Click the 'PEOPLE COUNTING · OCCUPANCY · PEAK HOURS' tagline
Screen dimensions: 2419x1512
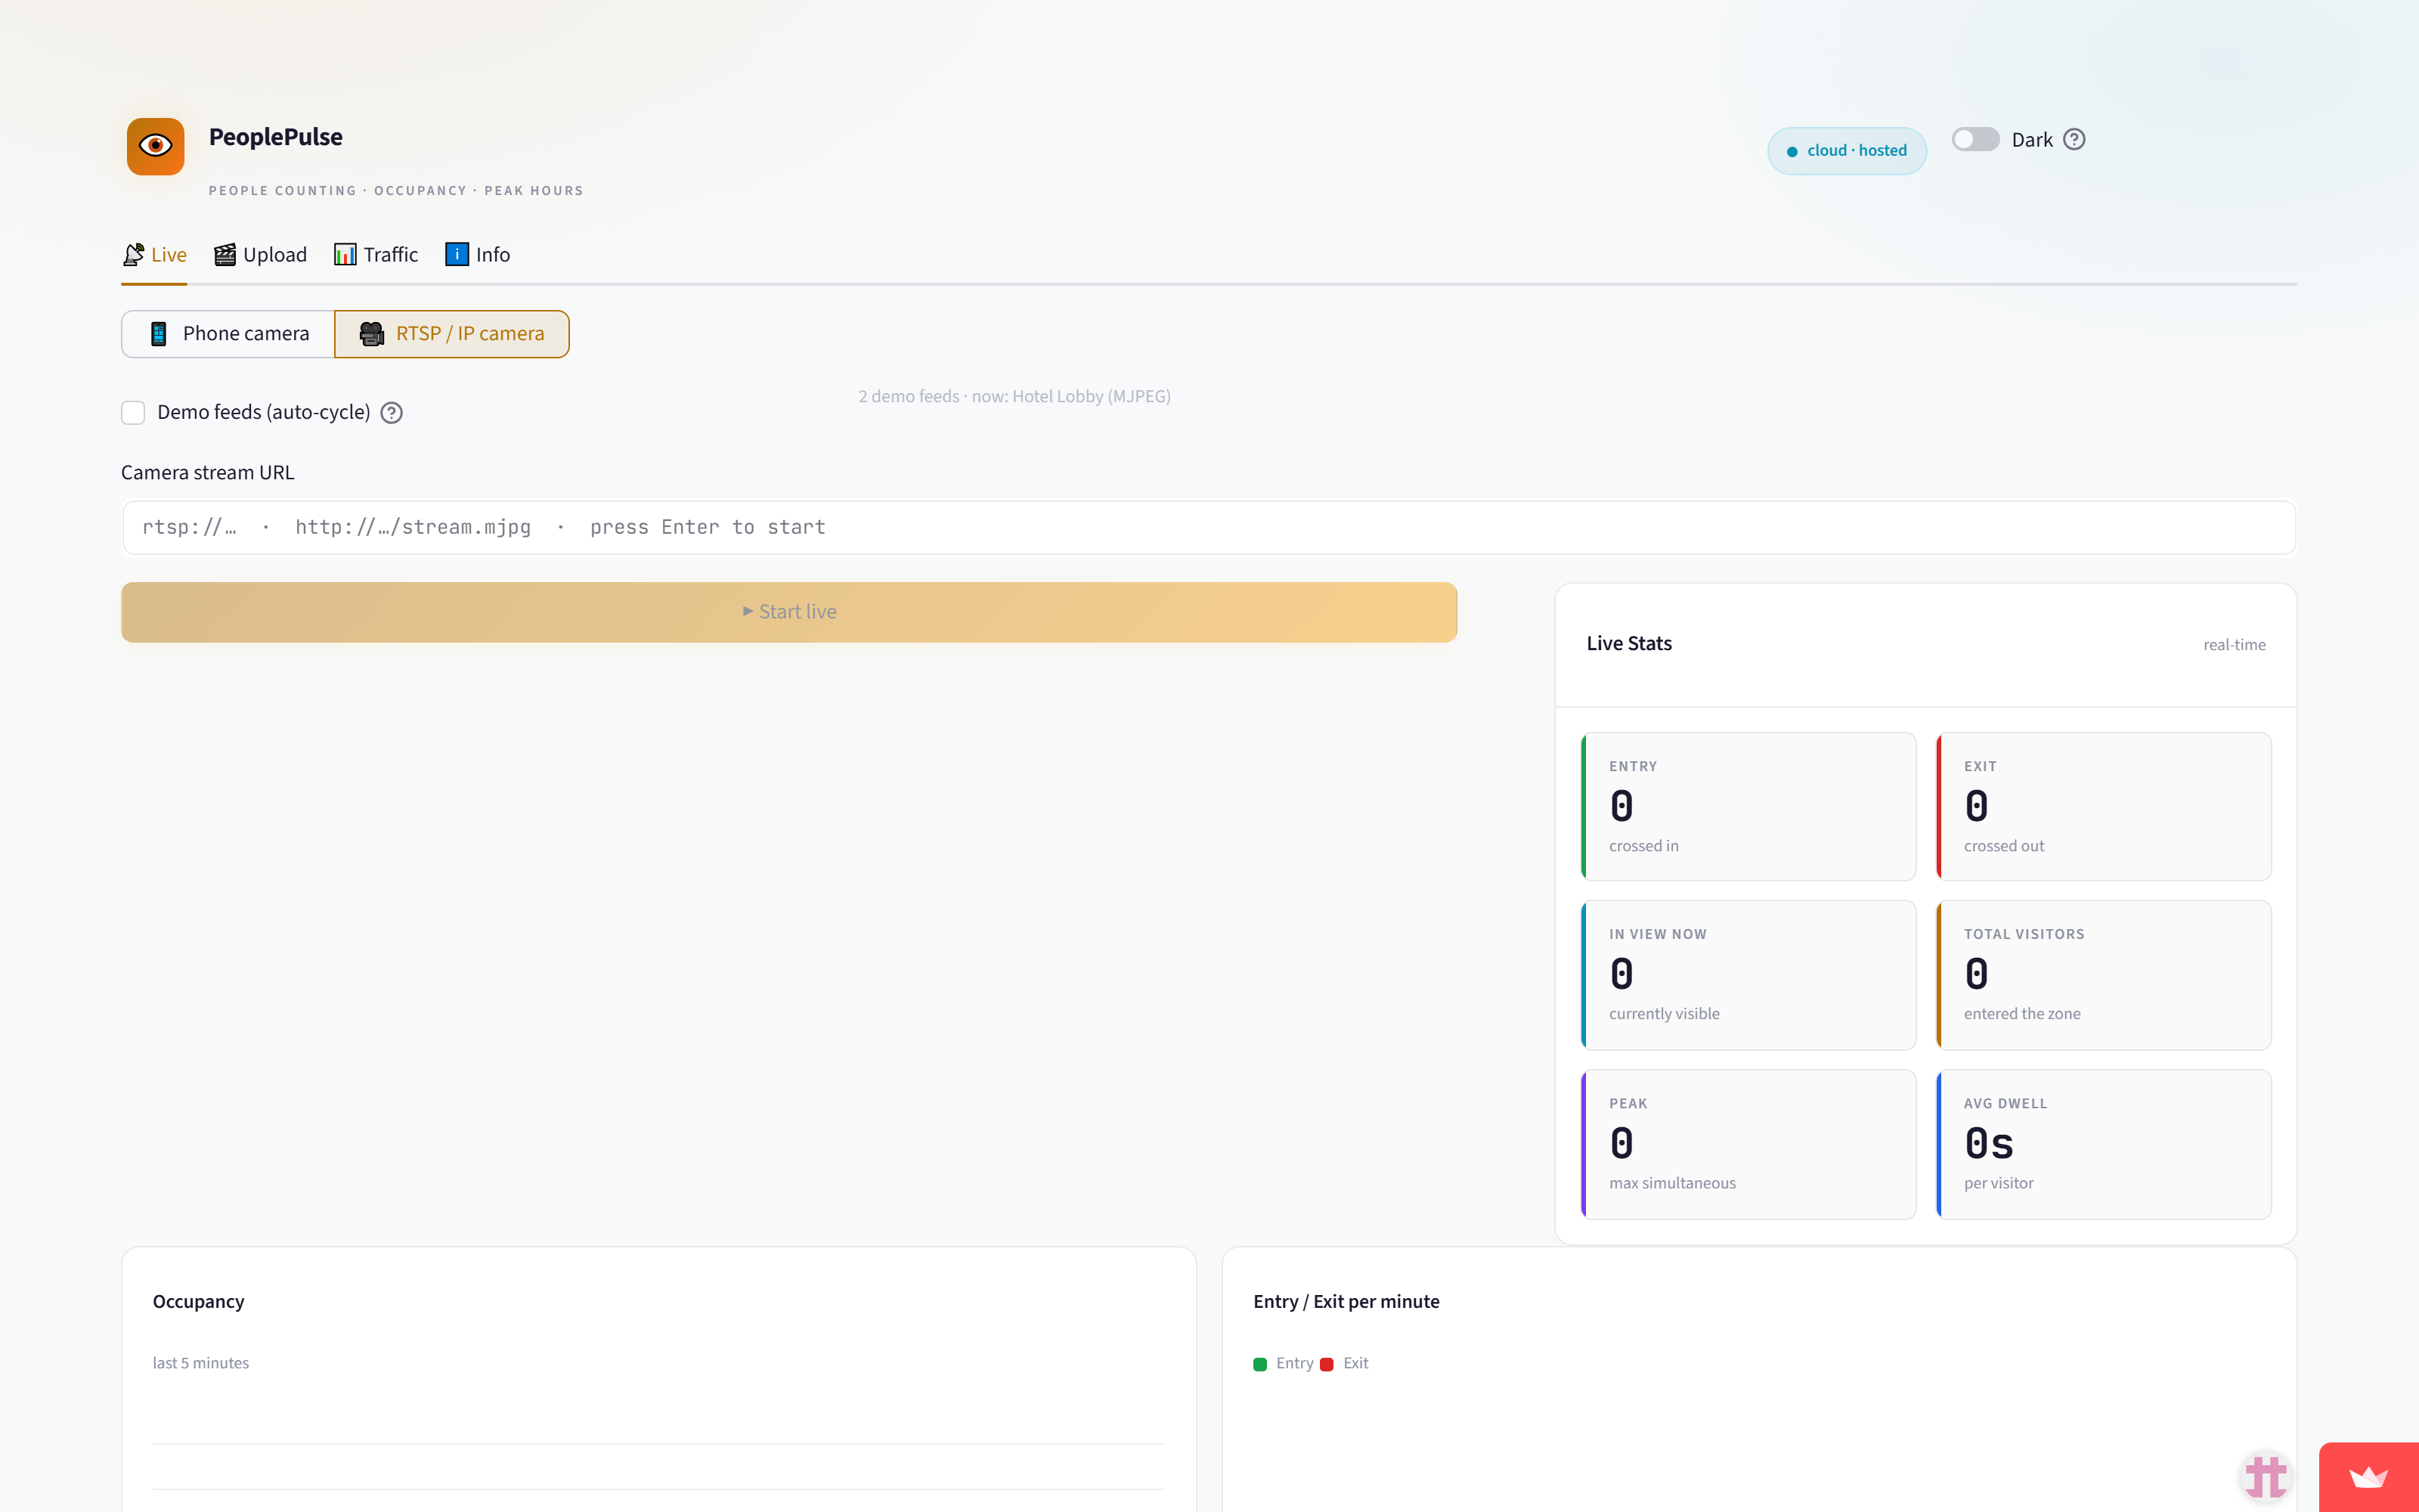click(x=396, y=191)
